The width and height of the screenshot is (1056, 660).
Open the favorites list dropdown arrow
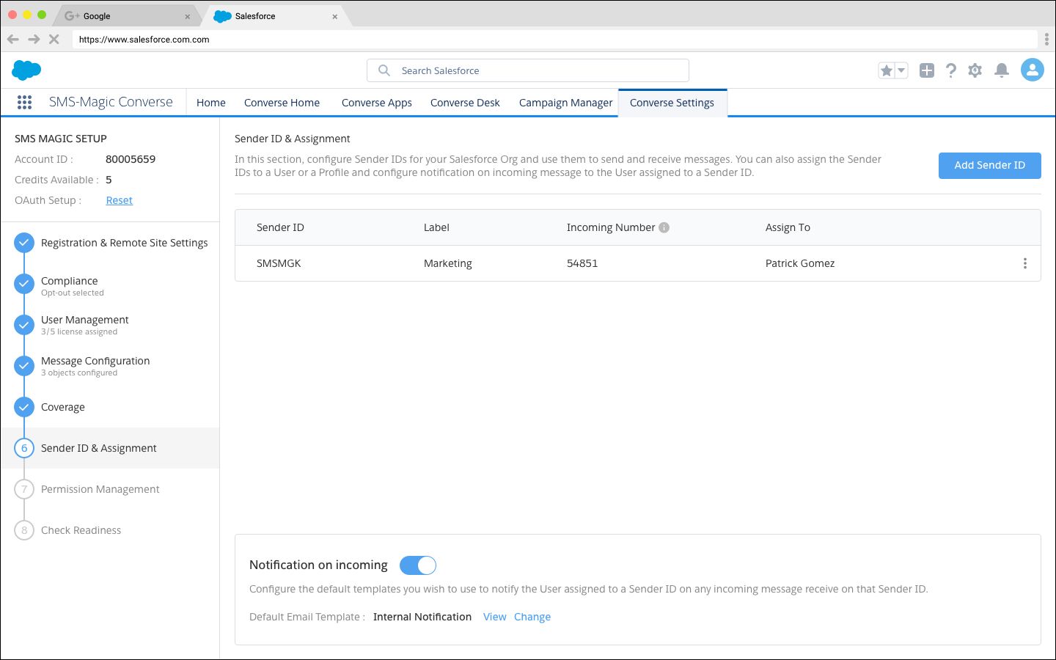pyautogui.click(x=902, y=70)
